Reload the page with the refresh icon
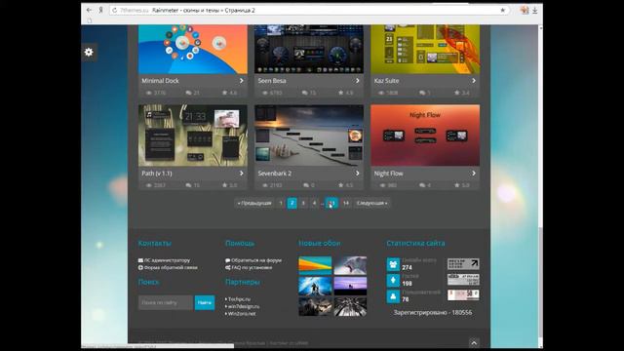This screenshot has height=351, width=624. [115, 11]
